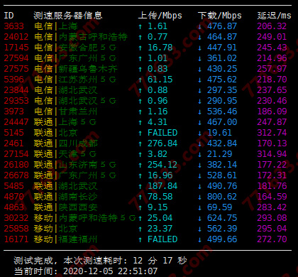Select the download speed 19.61
The width and height of the screenshot is (298, 277).
tap(219, 133)
